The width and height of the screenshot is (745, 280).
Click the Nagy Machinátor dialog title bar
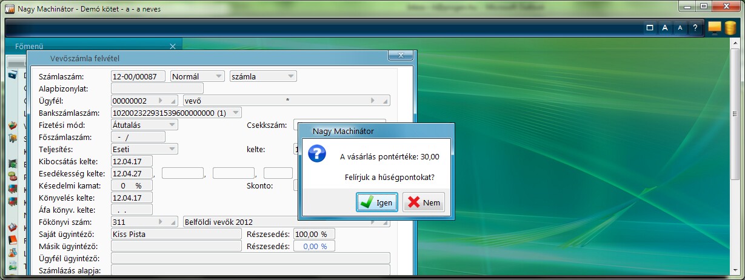376,130
